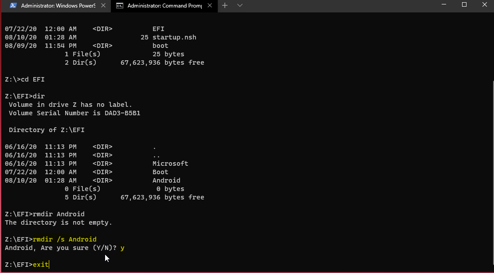Minimize the terminal window

coord(443,4)
